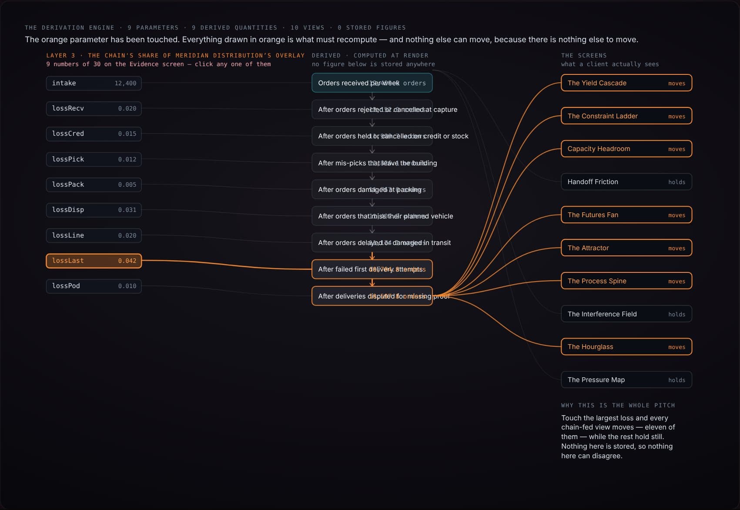The height and width of the screenshot is (510, 740).
Task: Open The Pressure Map screen
Action: point(626,380)
